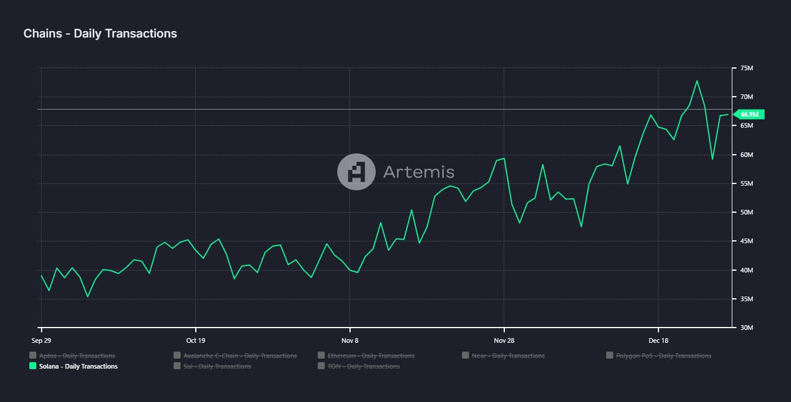The image size is (791, 402).
Task: Click the Artemis logo icon in watermark
Action: click(356, 172)
